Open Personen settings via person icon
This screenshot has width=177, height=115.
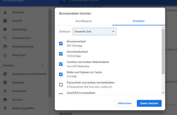pyautogui.click(x=5, y=12)
